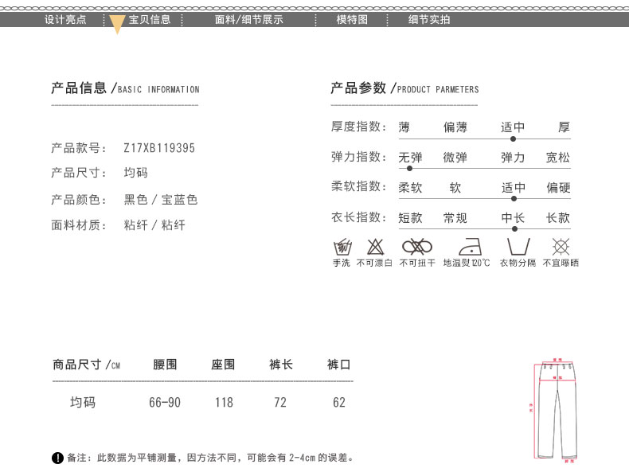Click the 裤长 column header
Viewport: 629px width, 476px height.
(281, 365)
